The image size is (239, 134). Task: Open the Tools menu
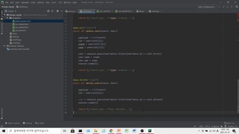click(x=54, y=3)
